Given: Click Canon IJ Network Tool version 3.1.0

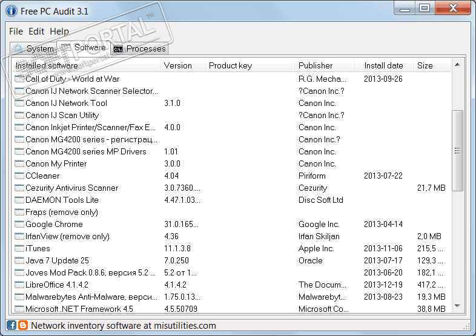Looking at the screenshot, I should coord(172,103).
